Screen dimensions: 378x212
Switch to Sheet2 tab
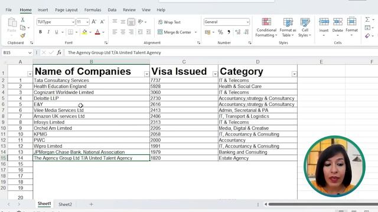(65, 204)
